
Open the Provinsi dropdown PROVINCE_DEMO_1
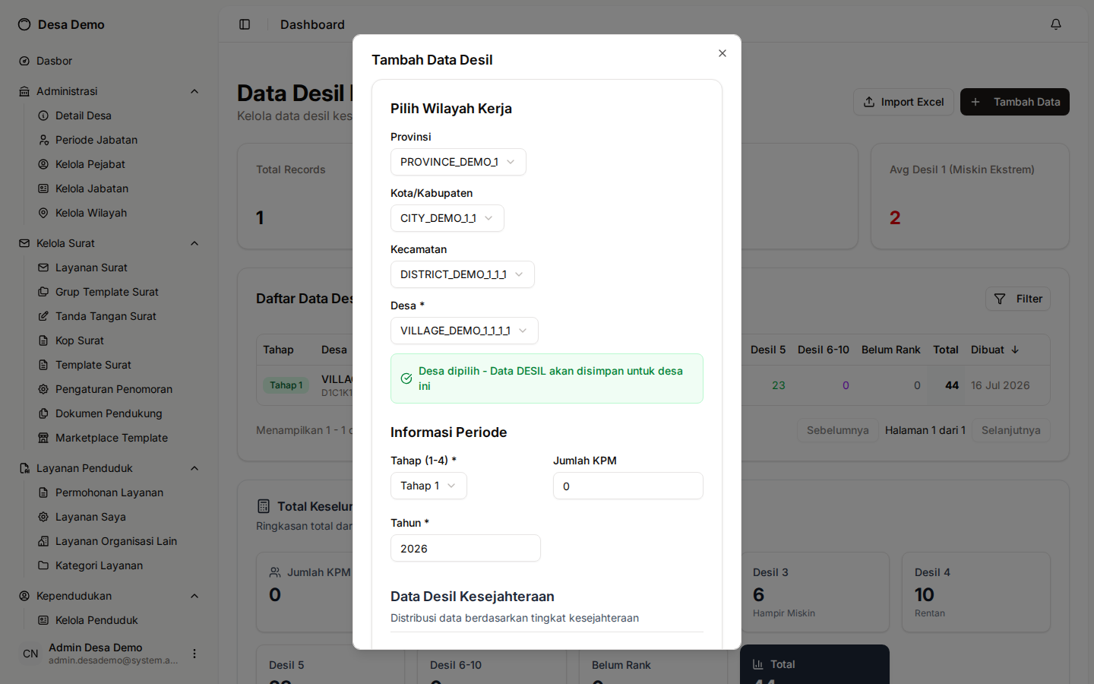pyautogui.click(x=458, y=162)
